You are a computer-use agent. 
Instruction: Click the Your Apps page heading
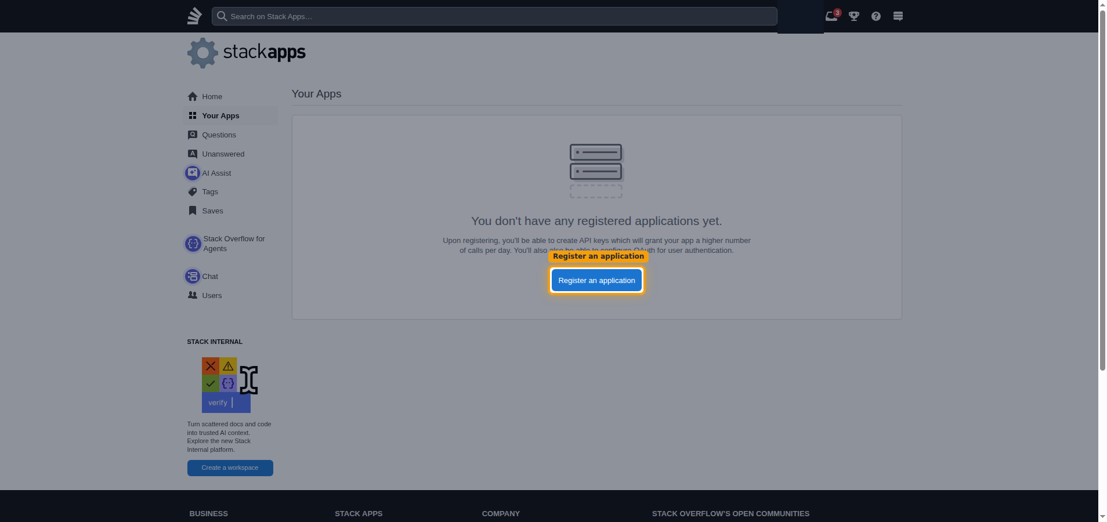click(316, 94)
